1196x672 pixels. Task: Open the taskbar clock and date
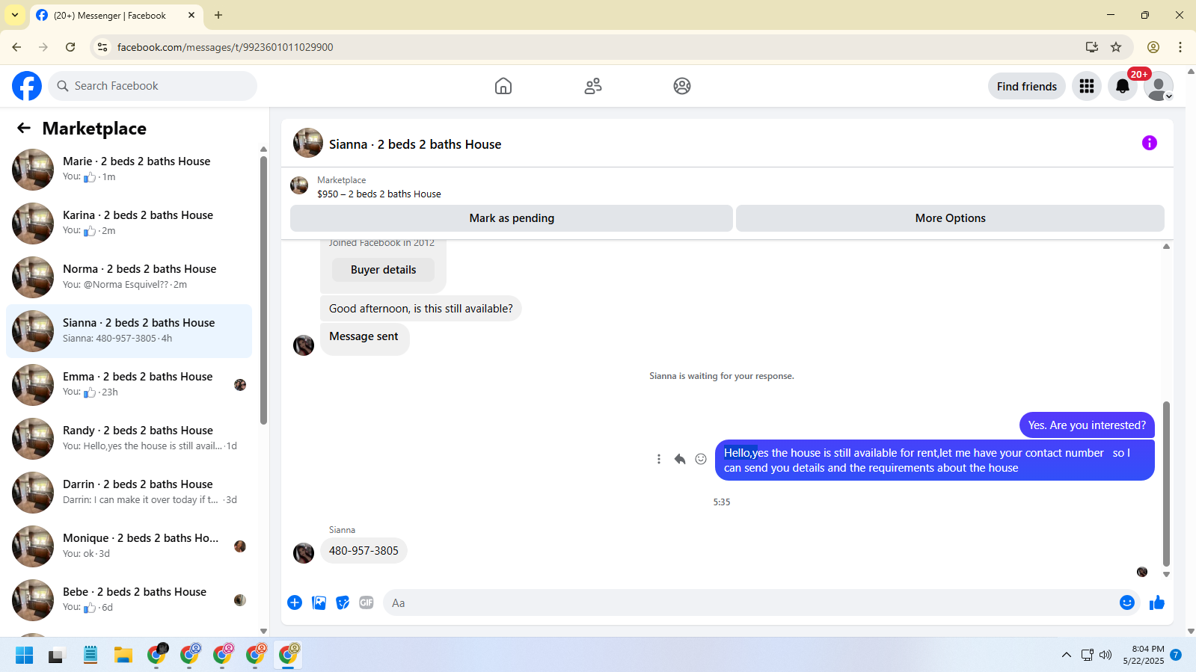pyautogui.click(x=1144, y=655)
